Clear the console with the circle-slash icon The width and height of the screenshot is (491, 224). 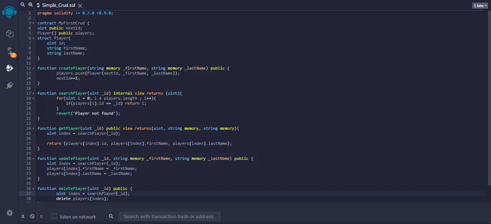pyautogui.click(x=32, y=216)
